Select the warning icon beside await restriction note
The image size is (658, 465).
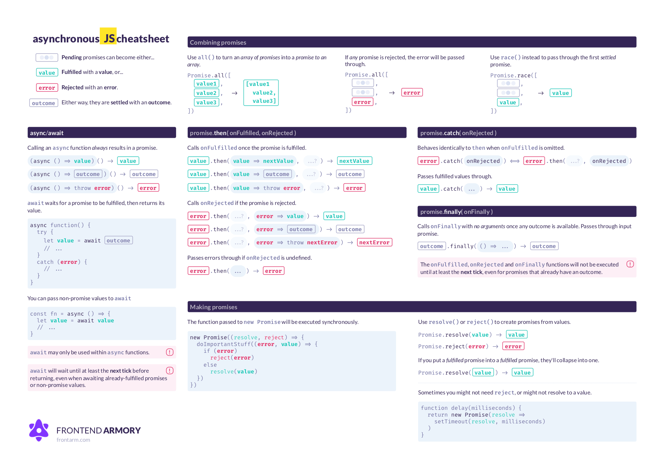click(170, 352)
